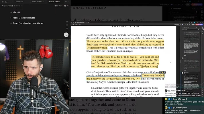
Task: Open the tab list dropdown beside plus
Action: point(68,2)
